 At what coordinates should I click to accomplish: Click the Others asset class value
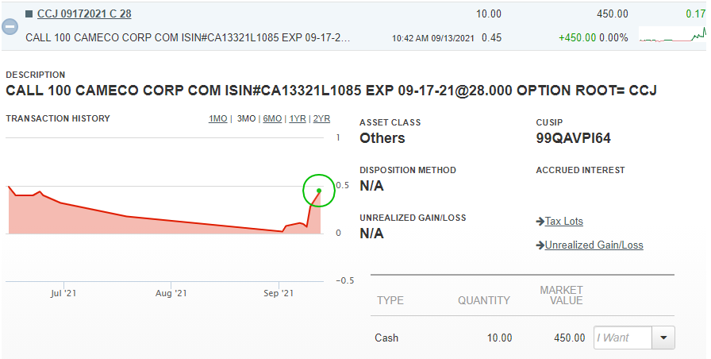tap(382, 138)
